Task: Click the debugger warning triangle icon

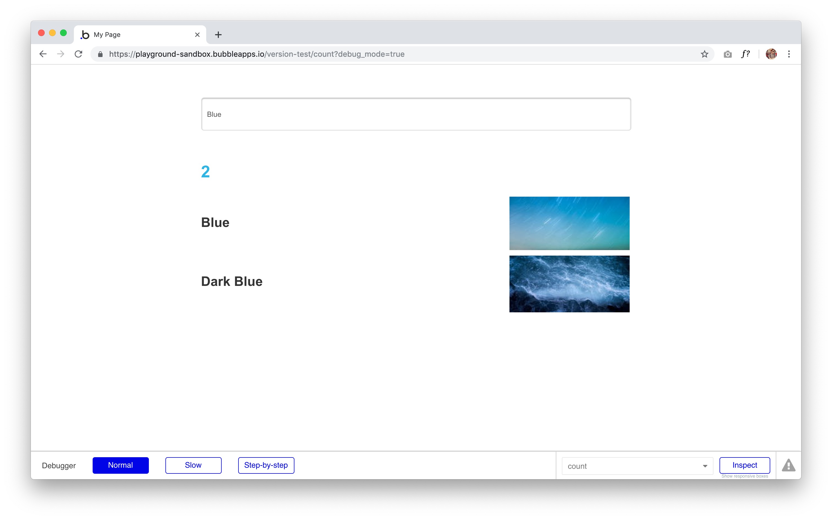Action: [788, 465]
